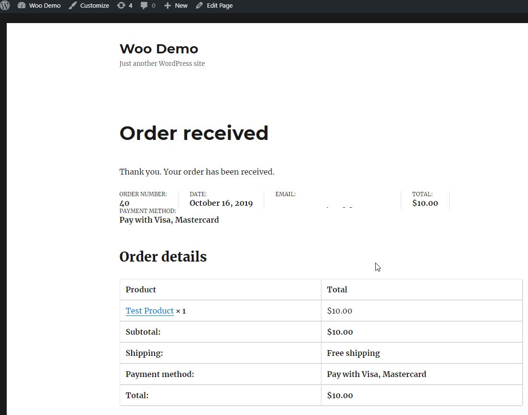The height and width of the screenshot is (415, 528).
Task: Click the TOTAL label in order overview
Action: tap(422, 194)
